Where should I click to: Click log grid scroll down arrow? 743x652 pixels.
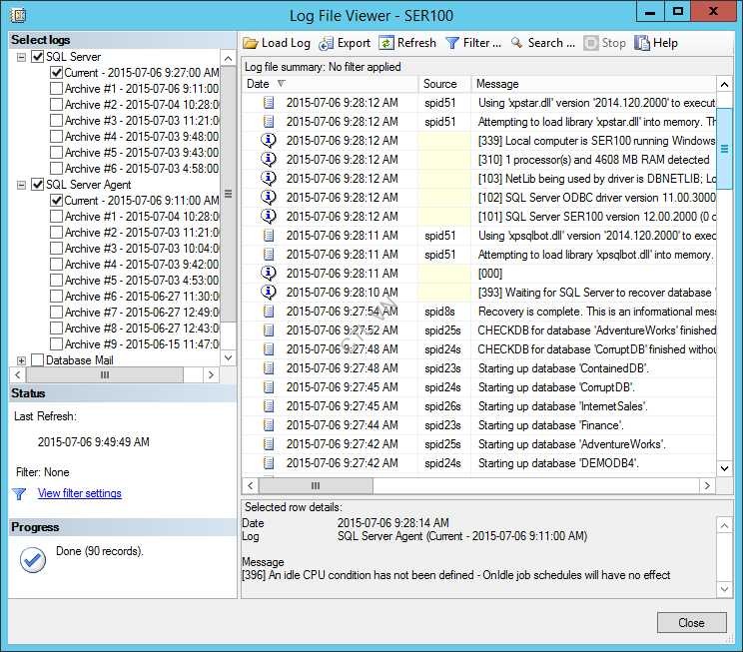(724, 468)
